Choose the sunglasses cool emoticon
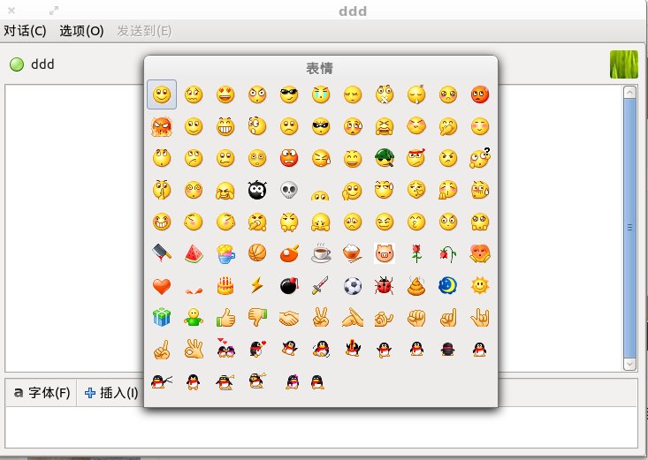 (289, 94)
